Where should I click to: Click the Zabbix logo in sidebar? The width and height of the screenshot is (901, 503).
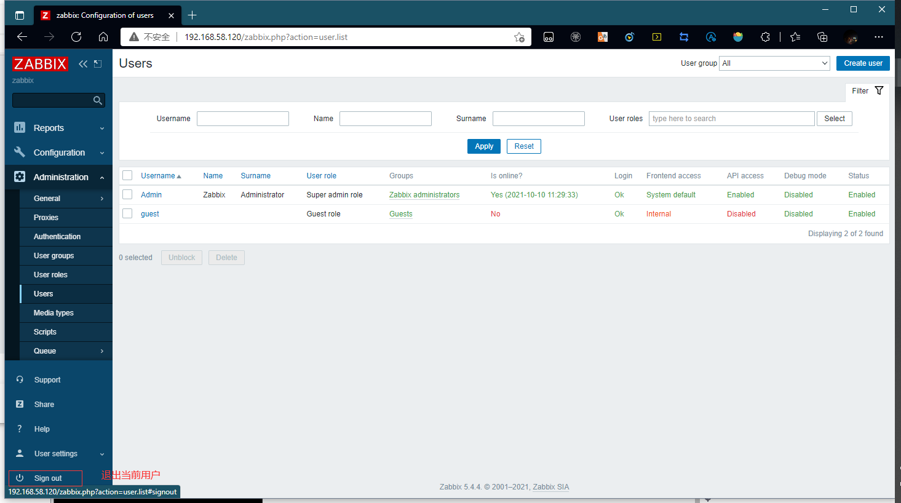[x=40, y=64]
